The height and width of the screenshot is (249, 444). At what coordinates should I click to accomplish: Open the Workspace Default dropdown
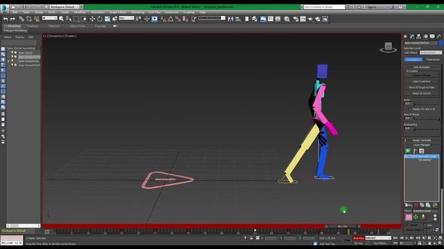click(65, 7)
